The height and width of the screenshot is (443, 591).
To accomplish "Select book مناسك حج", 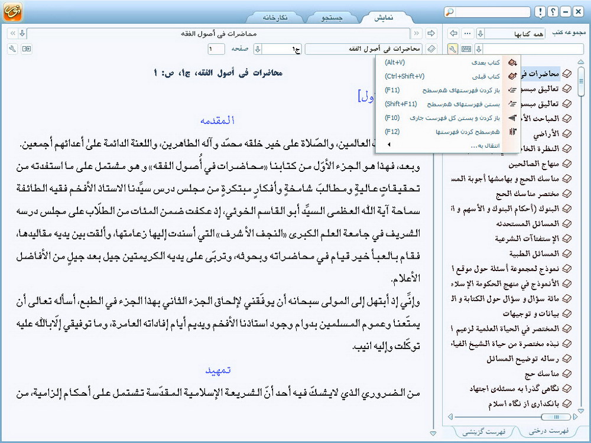I will tap(542, 374).
